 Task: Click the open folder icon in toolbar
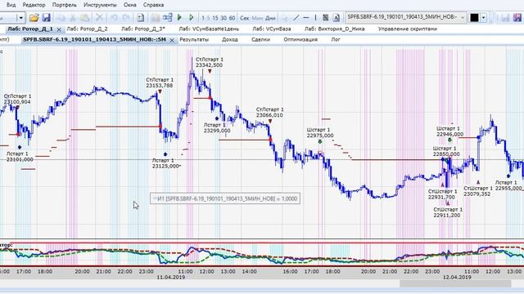coord(34,18)
